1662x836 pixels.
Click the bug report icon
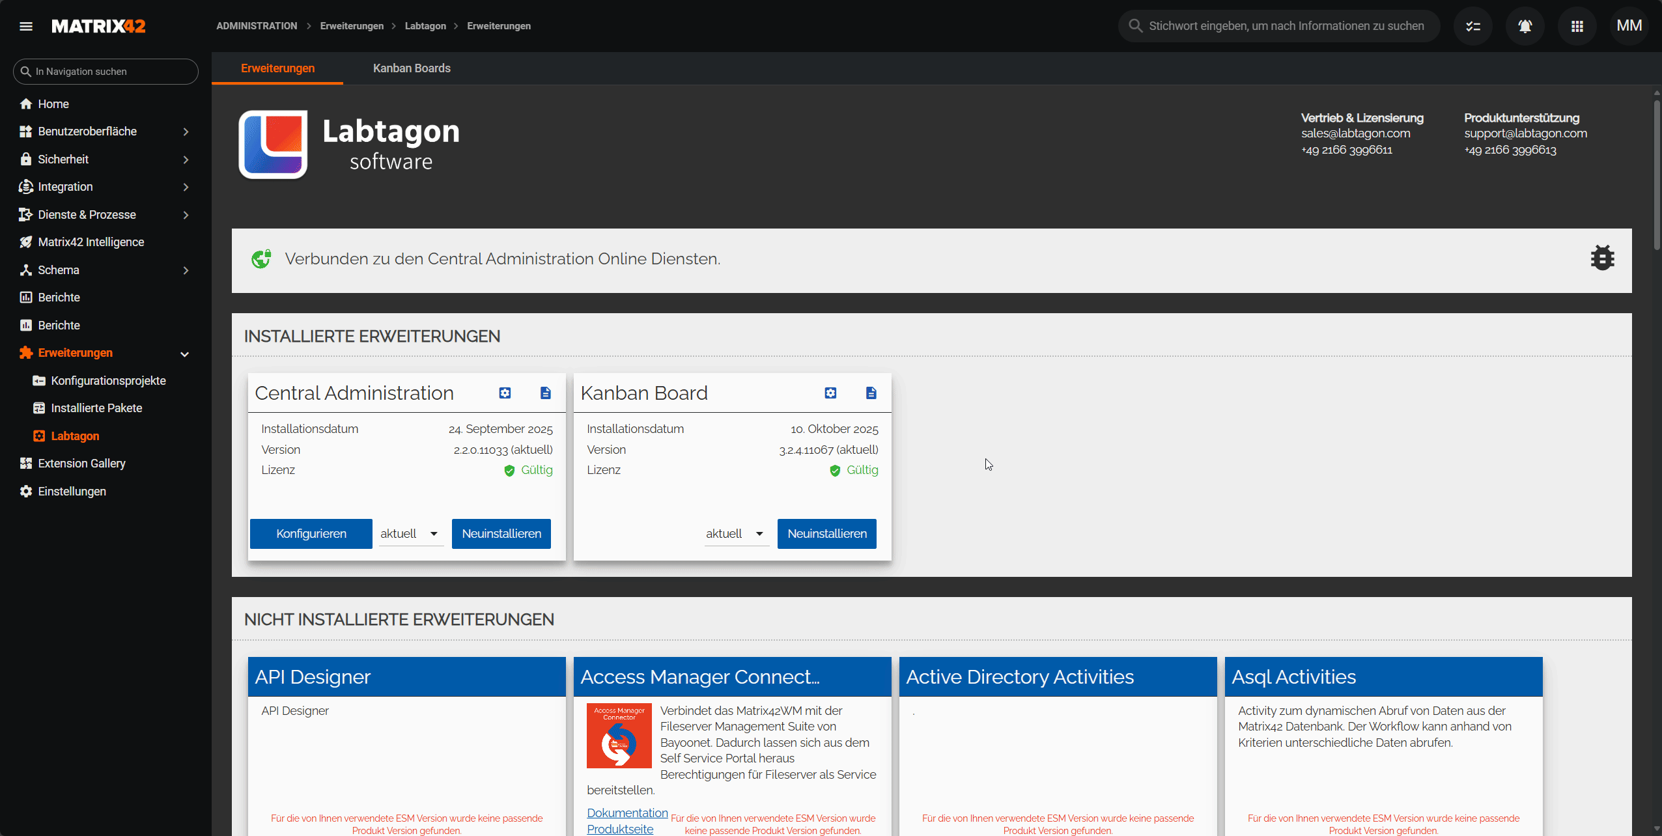1602,258
